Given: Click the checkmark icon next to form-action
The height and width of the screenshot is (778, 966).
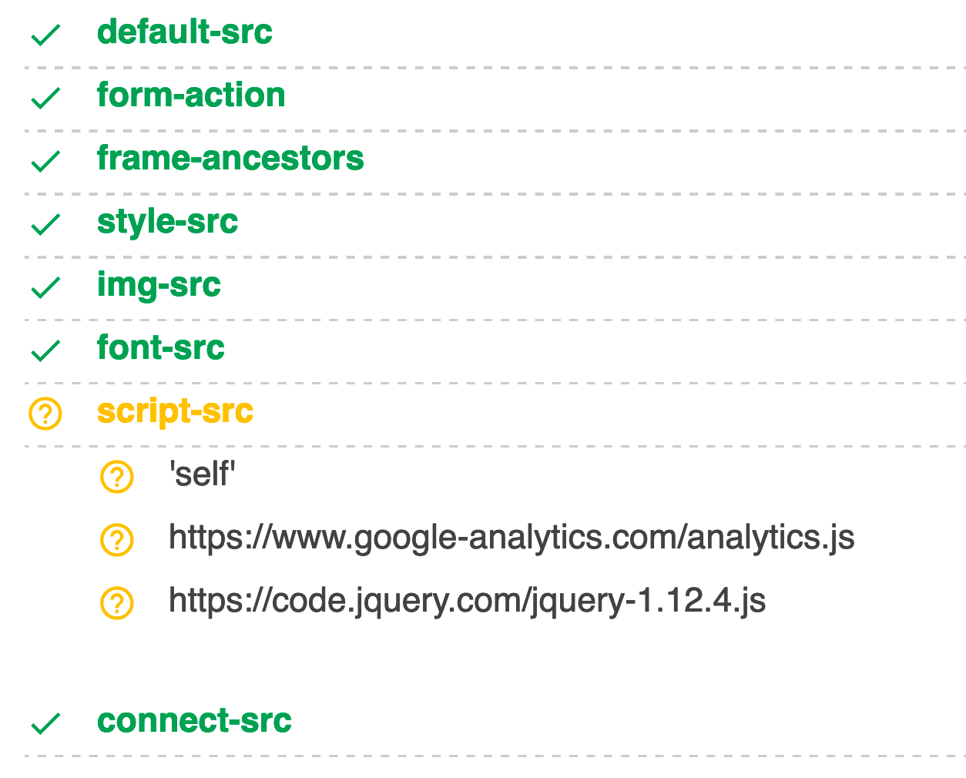Looking at the screenshot, I should pos(45,98).
